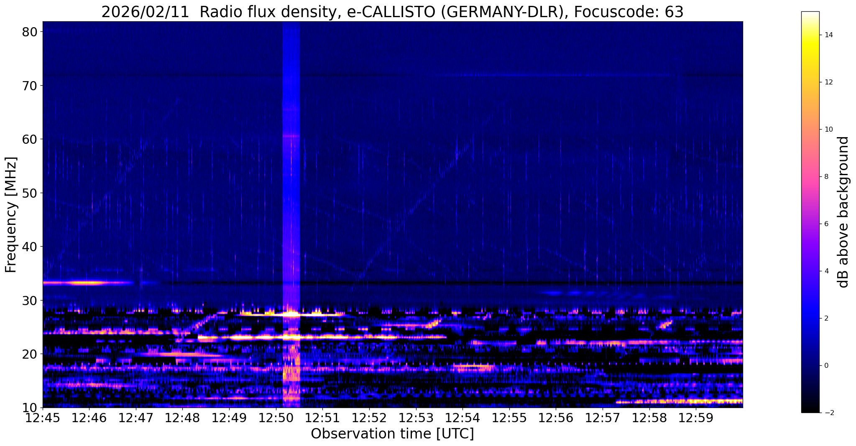Click the plot title mentioning e-CALLISTO (GERMANY-DLR)
Viewport: 856px width, 446px height.
coord(392,12)
